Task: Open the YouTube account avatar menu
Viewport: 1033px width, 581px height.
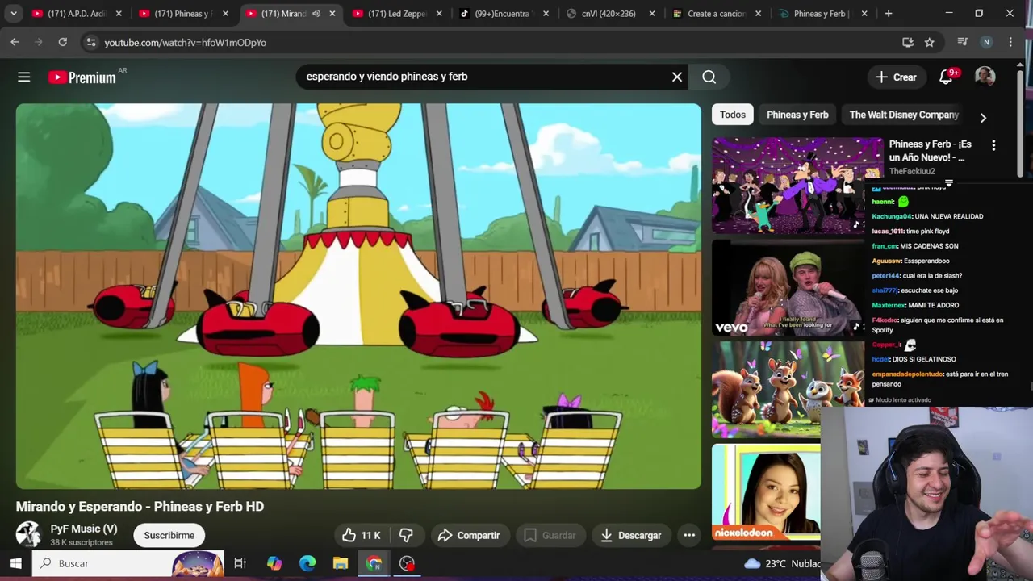Action: pos(985,77)
